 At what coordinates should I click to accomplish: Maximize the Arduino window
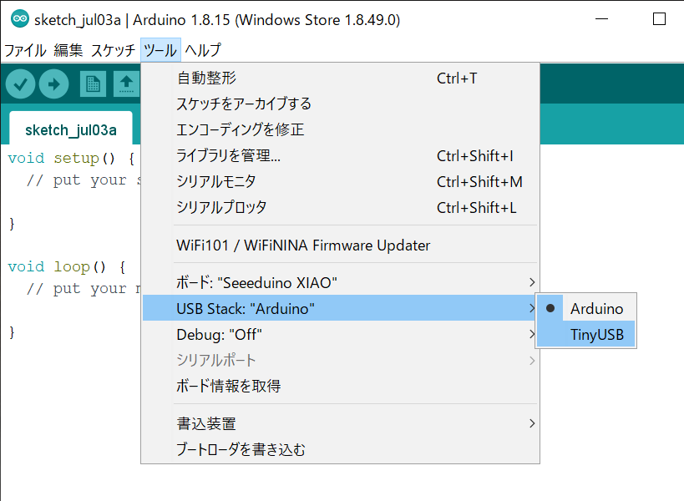pos(659,18)
